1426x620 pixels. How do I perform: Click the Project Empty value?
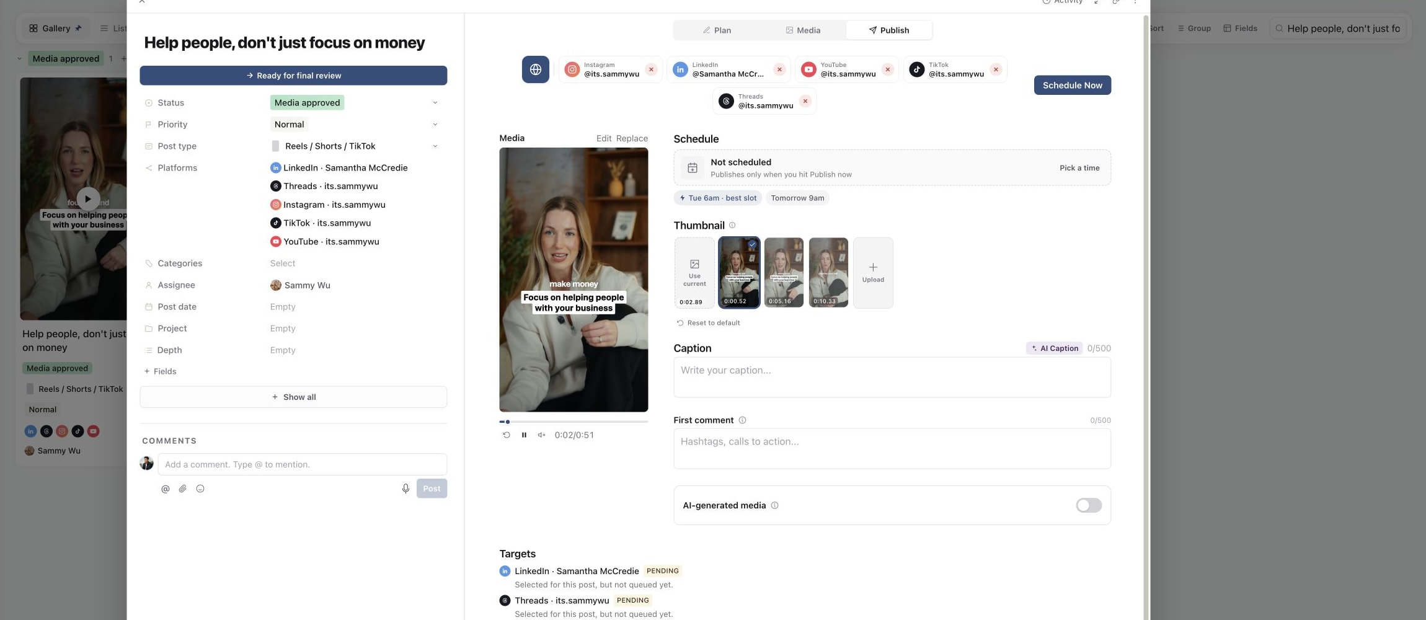283,329
